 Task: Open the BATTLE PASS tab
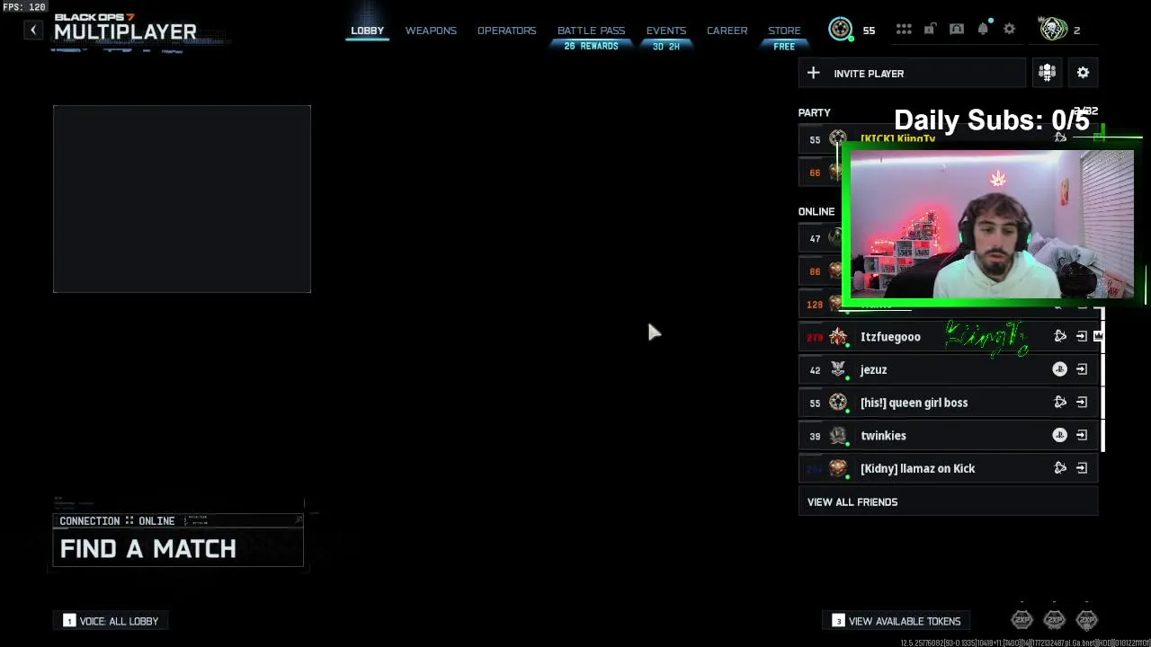pos(591,31)
